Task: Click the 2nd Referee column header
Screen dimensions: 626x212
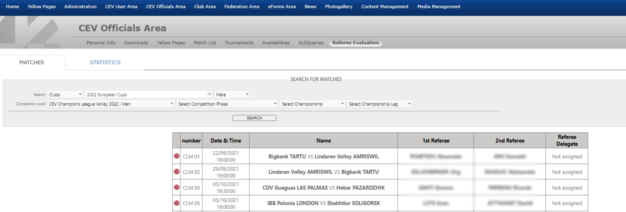Action: pyautogui.click(x=510, y=141)
